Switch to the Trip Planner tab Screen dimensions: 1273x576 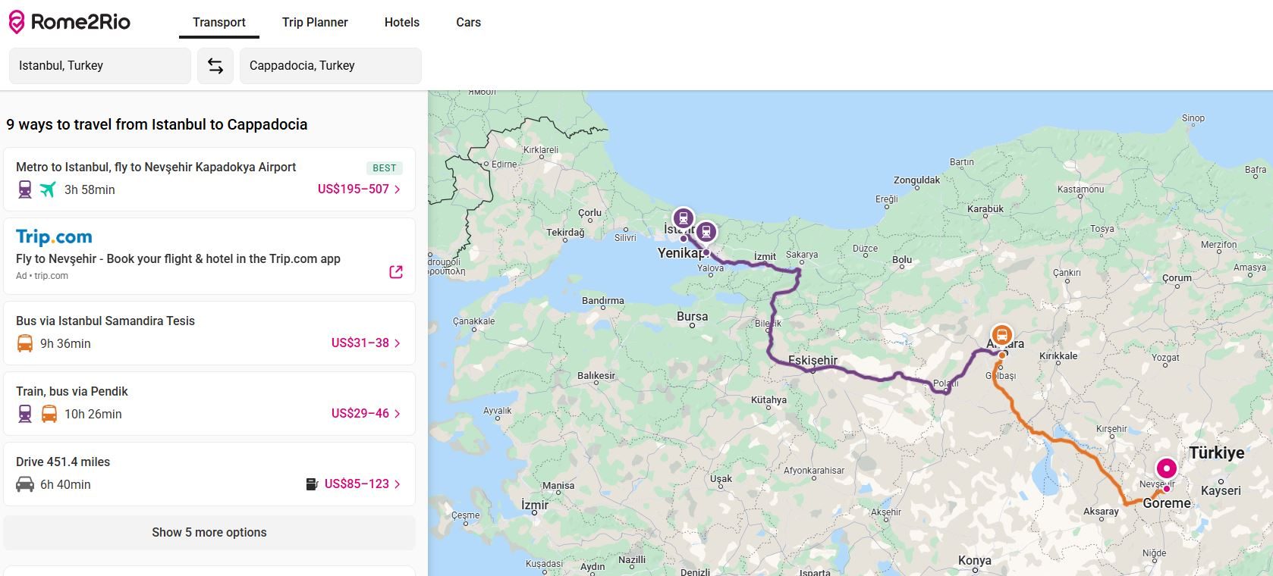[x=315, y=23]
